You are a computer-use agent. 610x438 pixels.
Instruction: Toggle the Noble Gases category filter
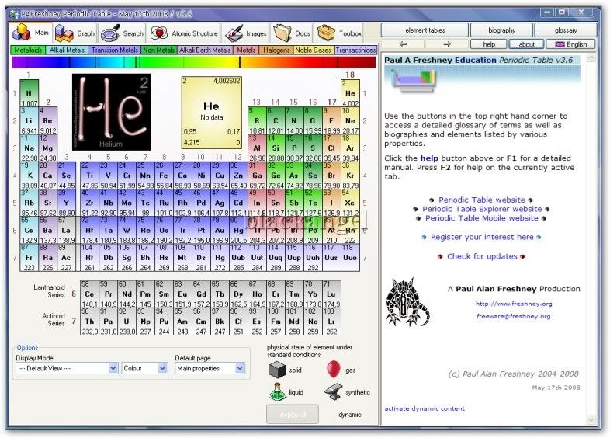314,50
